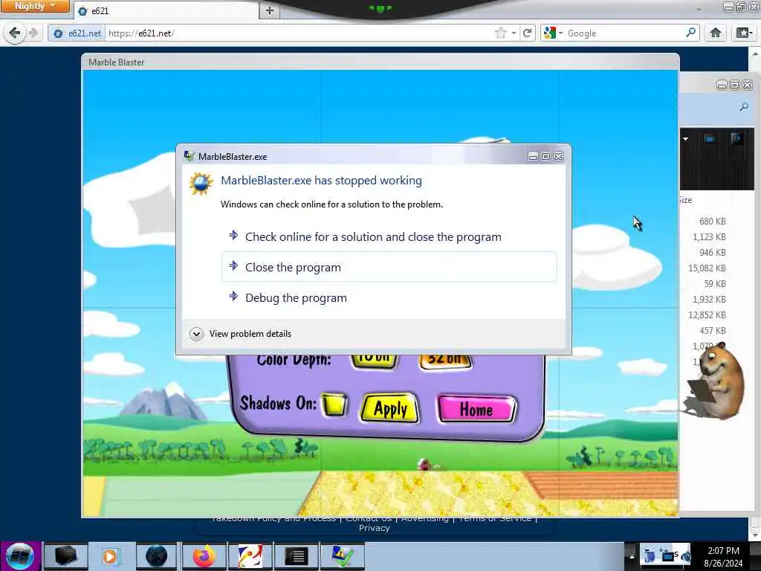Open the black list-window taskbar icon
Viewport: 761px width, 571px height.
pyautogui.click(x=296, y=556)
